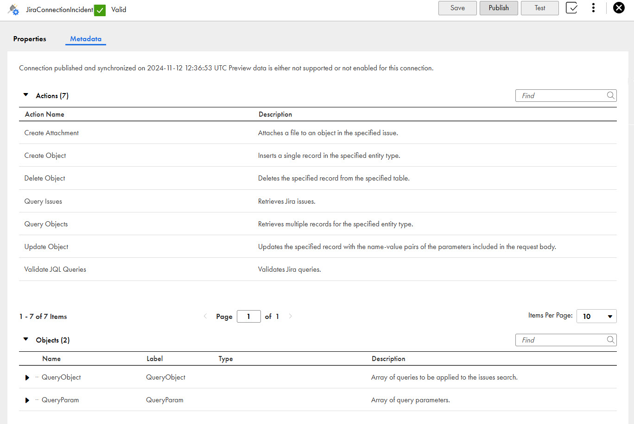The image size is (634, 424).
Task: Click 'Validates Jira queries.' description
Action: (x=289, y=269)
